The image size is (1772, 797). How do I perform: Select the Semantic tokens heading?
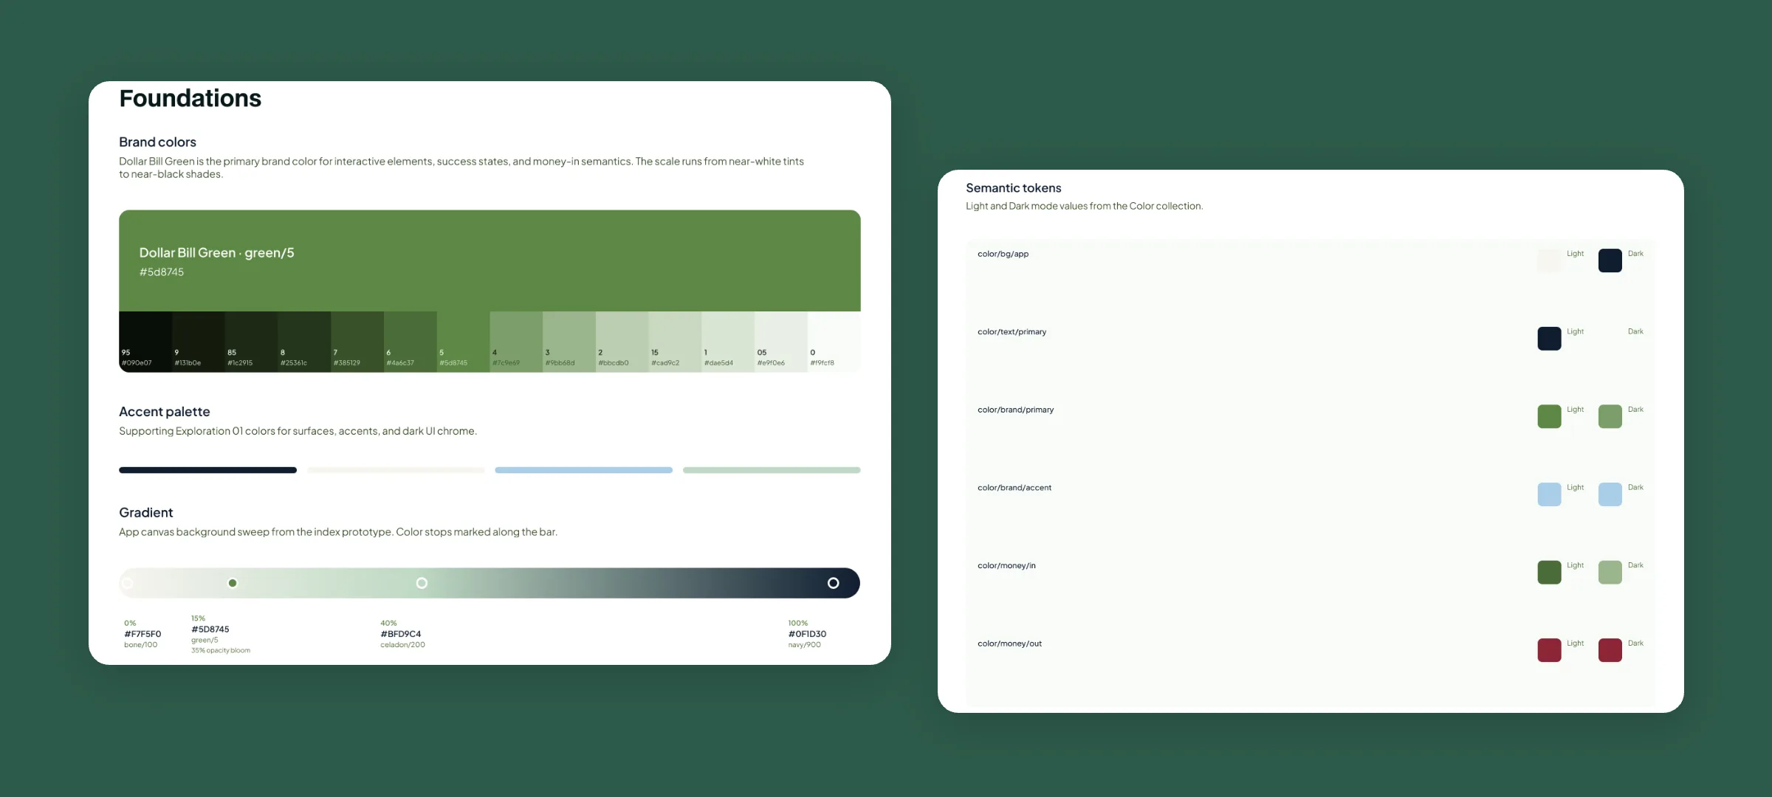point(1014,188)
